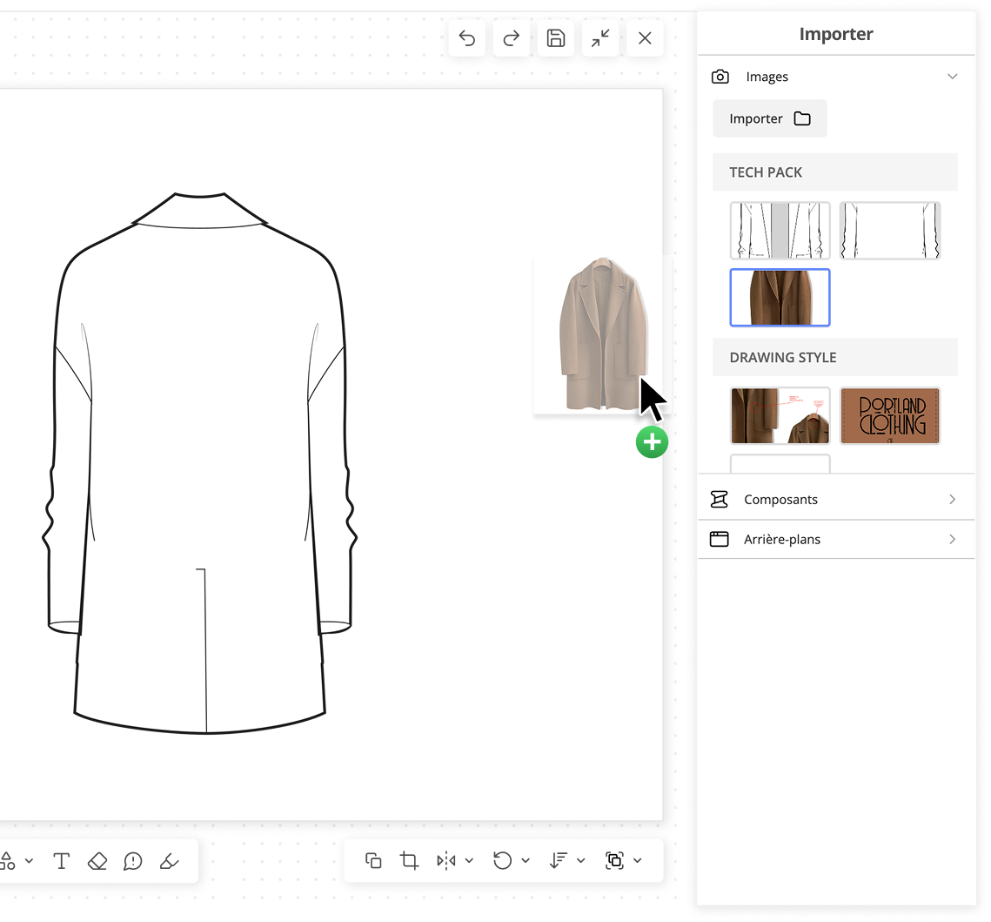Image resolution: width=991 pixels, height=922 pixels.
Task: Open the layer ordering dropdown
Action: coord(580,860)
